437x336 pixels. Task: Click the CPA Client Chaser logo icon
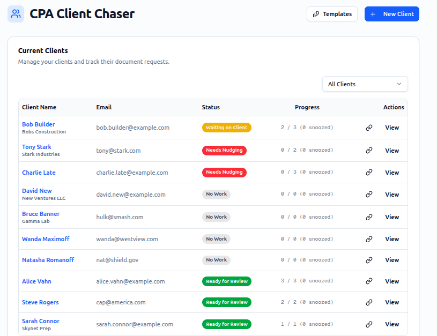(x=16, y=14)
